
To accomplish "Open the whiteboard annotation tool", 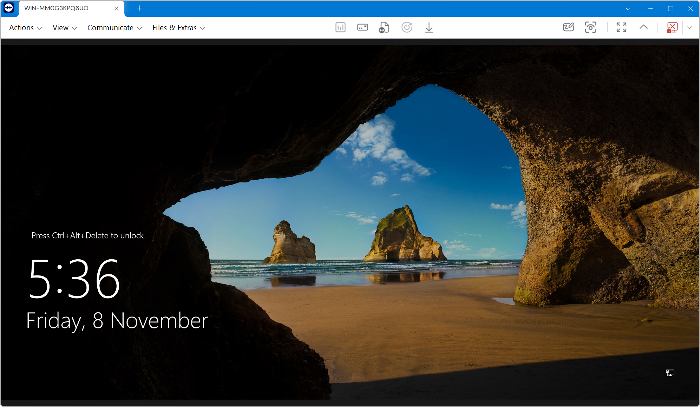I will click(x=568, y=27).
